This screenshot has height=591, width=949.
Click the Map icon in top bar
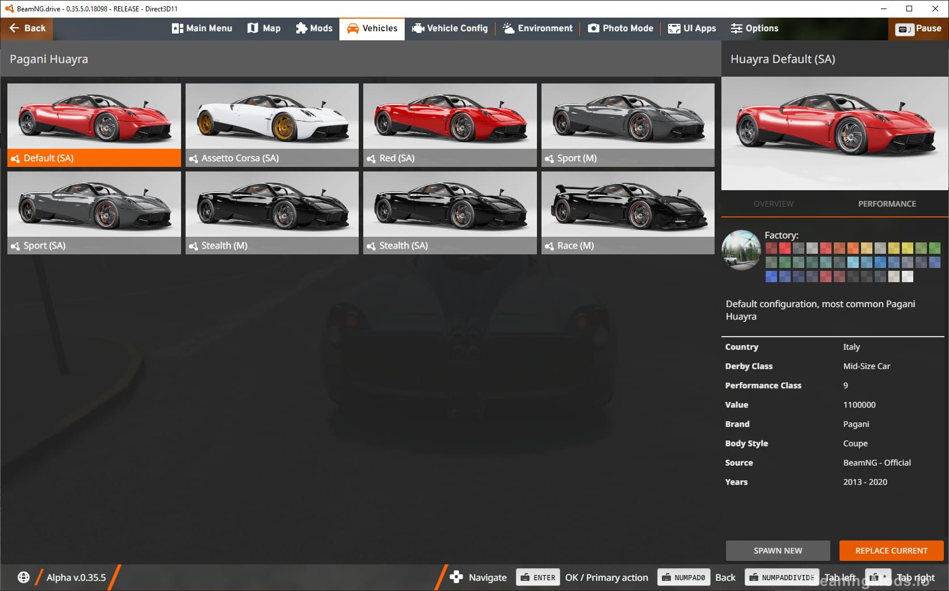tap(253, 28)
